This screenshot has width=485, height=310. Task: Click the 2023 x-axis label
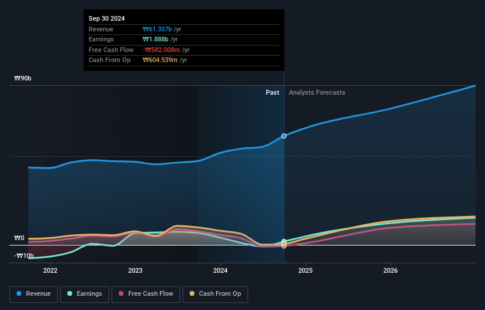click(x=135, y=270)
